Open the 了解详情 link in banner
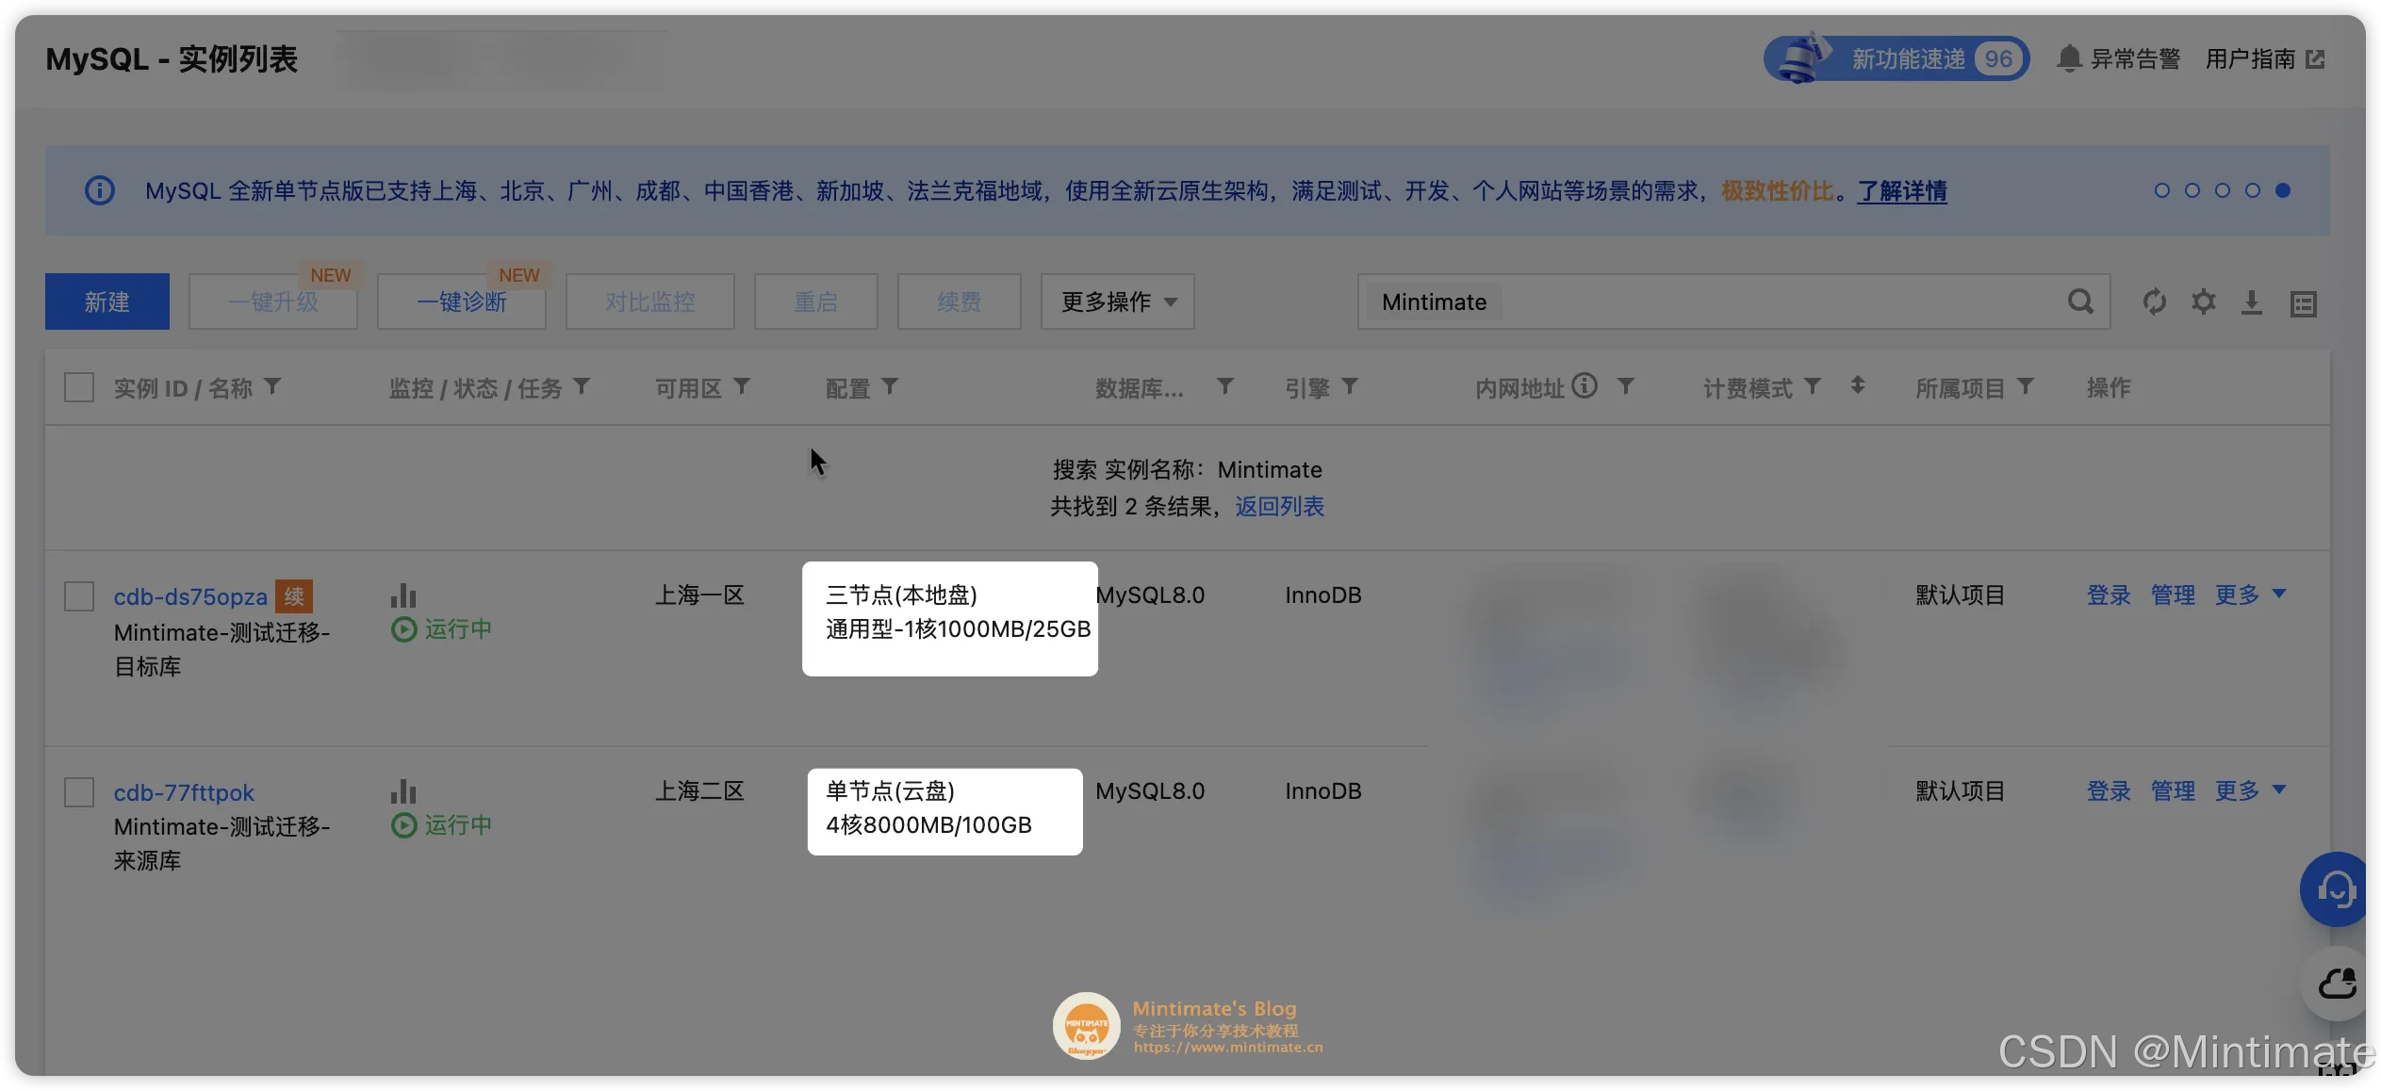Viewport: 2381px width, 1091px height. click(1902, 191)
